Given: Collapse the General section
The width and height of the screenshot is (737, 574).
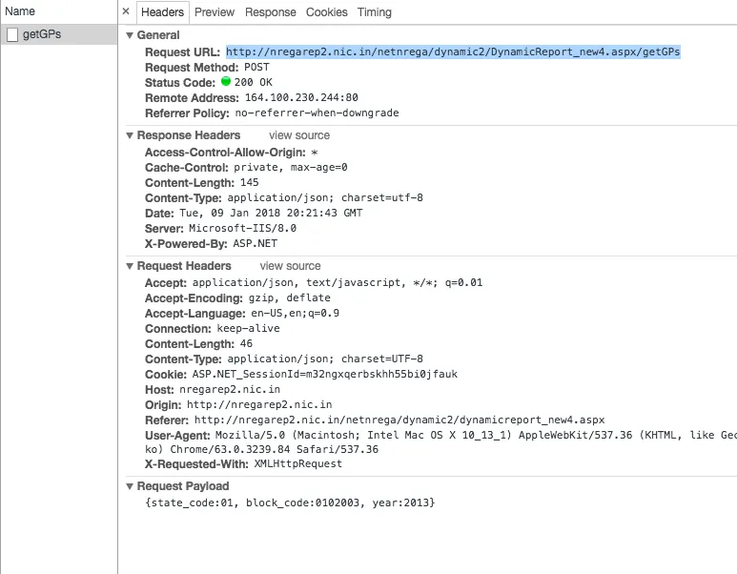Looking at the screenshot, I should tap(130, 35).
